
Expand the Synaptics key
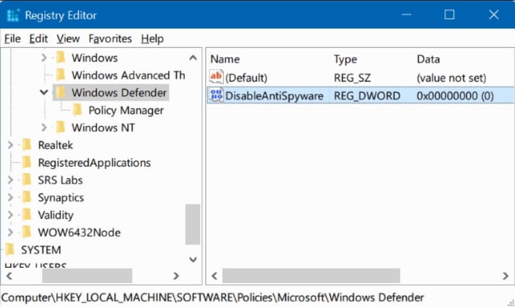tap(10, 197)
